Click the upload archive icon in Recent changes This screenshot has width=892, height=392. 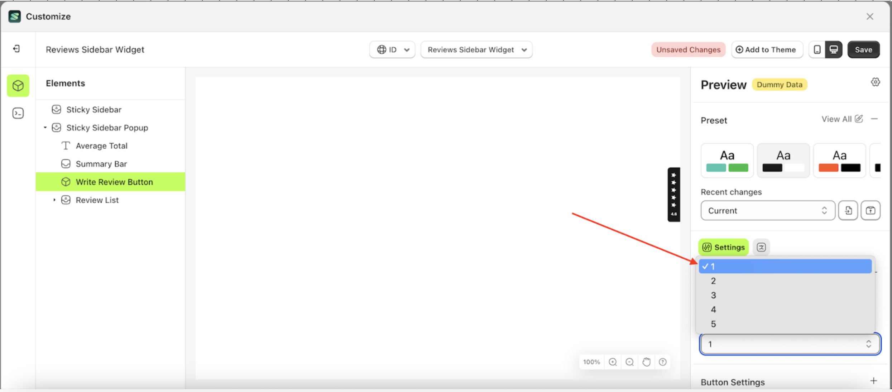pyautogui.click(x=871, y=210)
